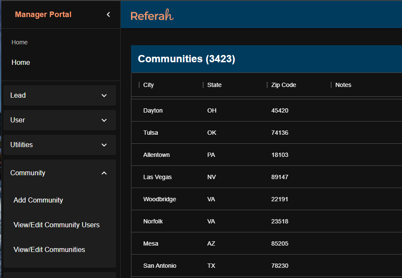Open Add Community page

[38, 200]
